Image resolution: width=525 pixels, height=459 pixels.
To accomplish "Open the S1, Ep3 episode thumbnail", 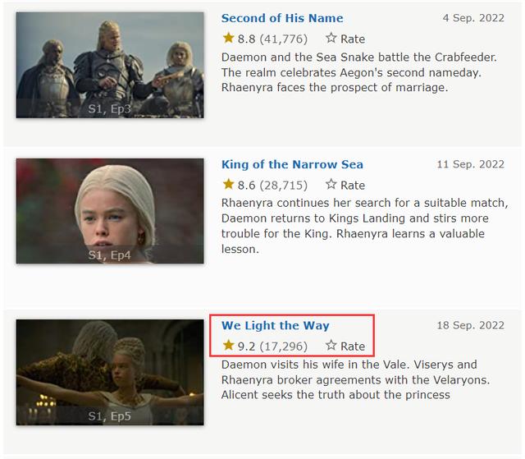I will pos(110,65).
